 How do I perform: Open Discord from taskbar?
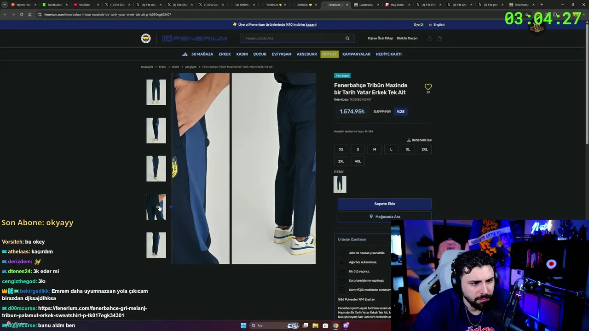tap(346, 325)
